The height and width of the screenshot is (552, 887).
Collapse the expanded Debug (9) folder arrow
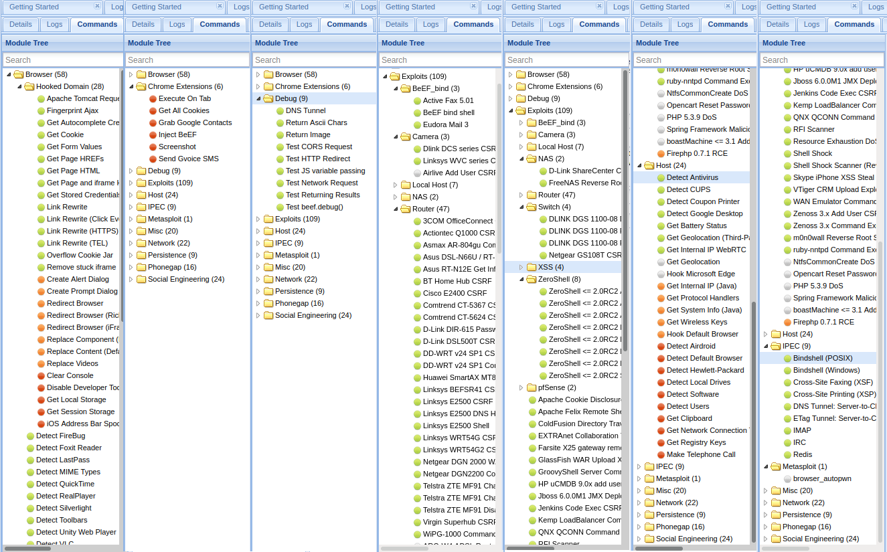point(258,98)
